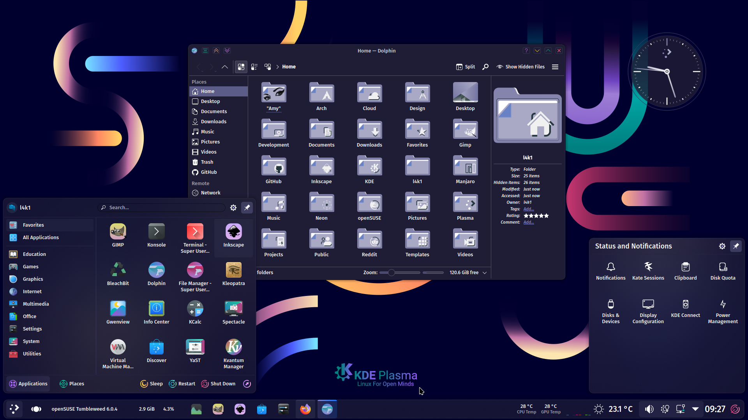
Task: Click the Shut Down button
Action: coord(218,384)
